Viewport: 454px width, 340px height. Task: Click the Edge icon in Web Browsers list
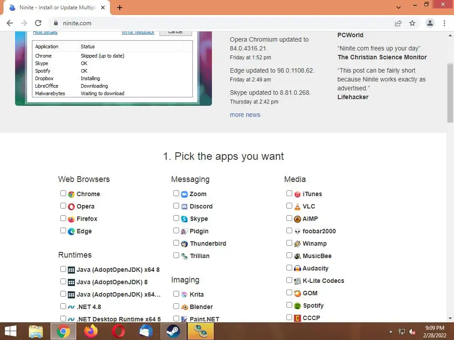(x=71, y=232)
